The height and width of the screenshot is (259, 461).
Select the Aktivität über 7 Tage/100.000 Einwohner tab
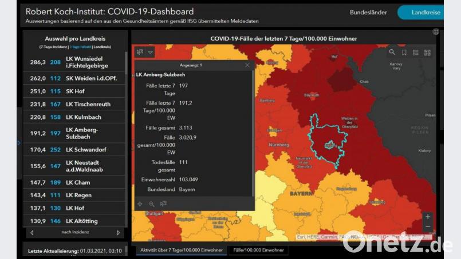tap(182, 250)
